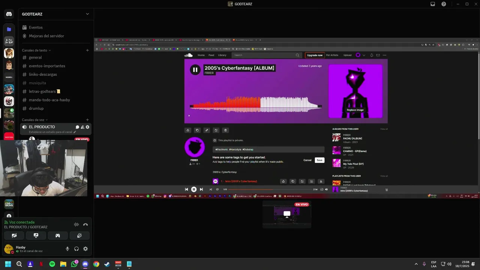Open Steam from the Windows taskbar

click(x=107, y=264)
